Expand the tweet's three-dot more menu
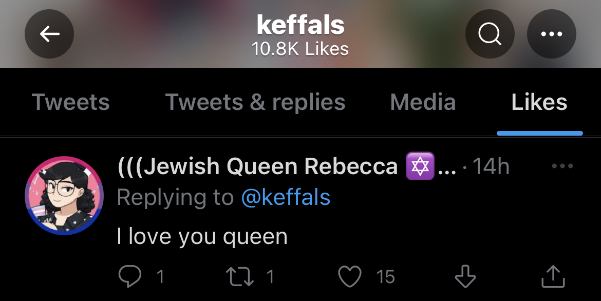The image size is (601, 301). (562, 166)
